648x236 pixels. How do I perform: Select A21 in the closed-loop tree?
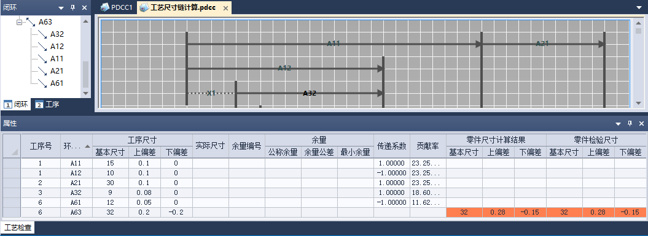pos(57,71)
